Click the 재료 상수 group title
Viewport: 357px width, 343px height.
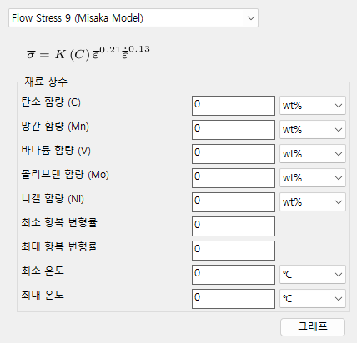[x=46, y=82]
